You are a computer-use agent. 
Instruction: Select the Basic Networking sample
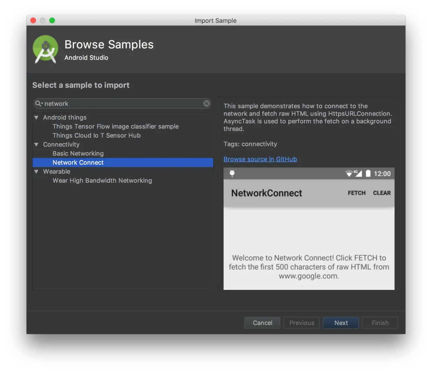coord(78,154)
